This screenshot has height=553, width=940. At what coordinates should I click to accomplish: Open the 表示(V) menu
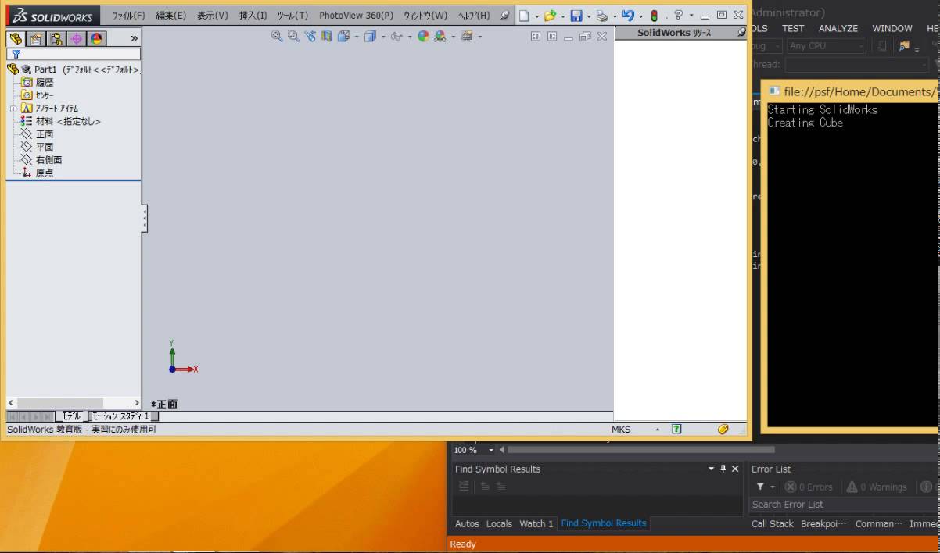213,16
